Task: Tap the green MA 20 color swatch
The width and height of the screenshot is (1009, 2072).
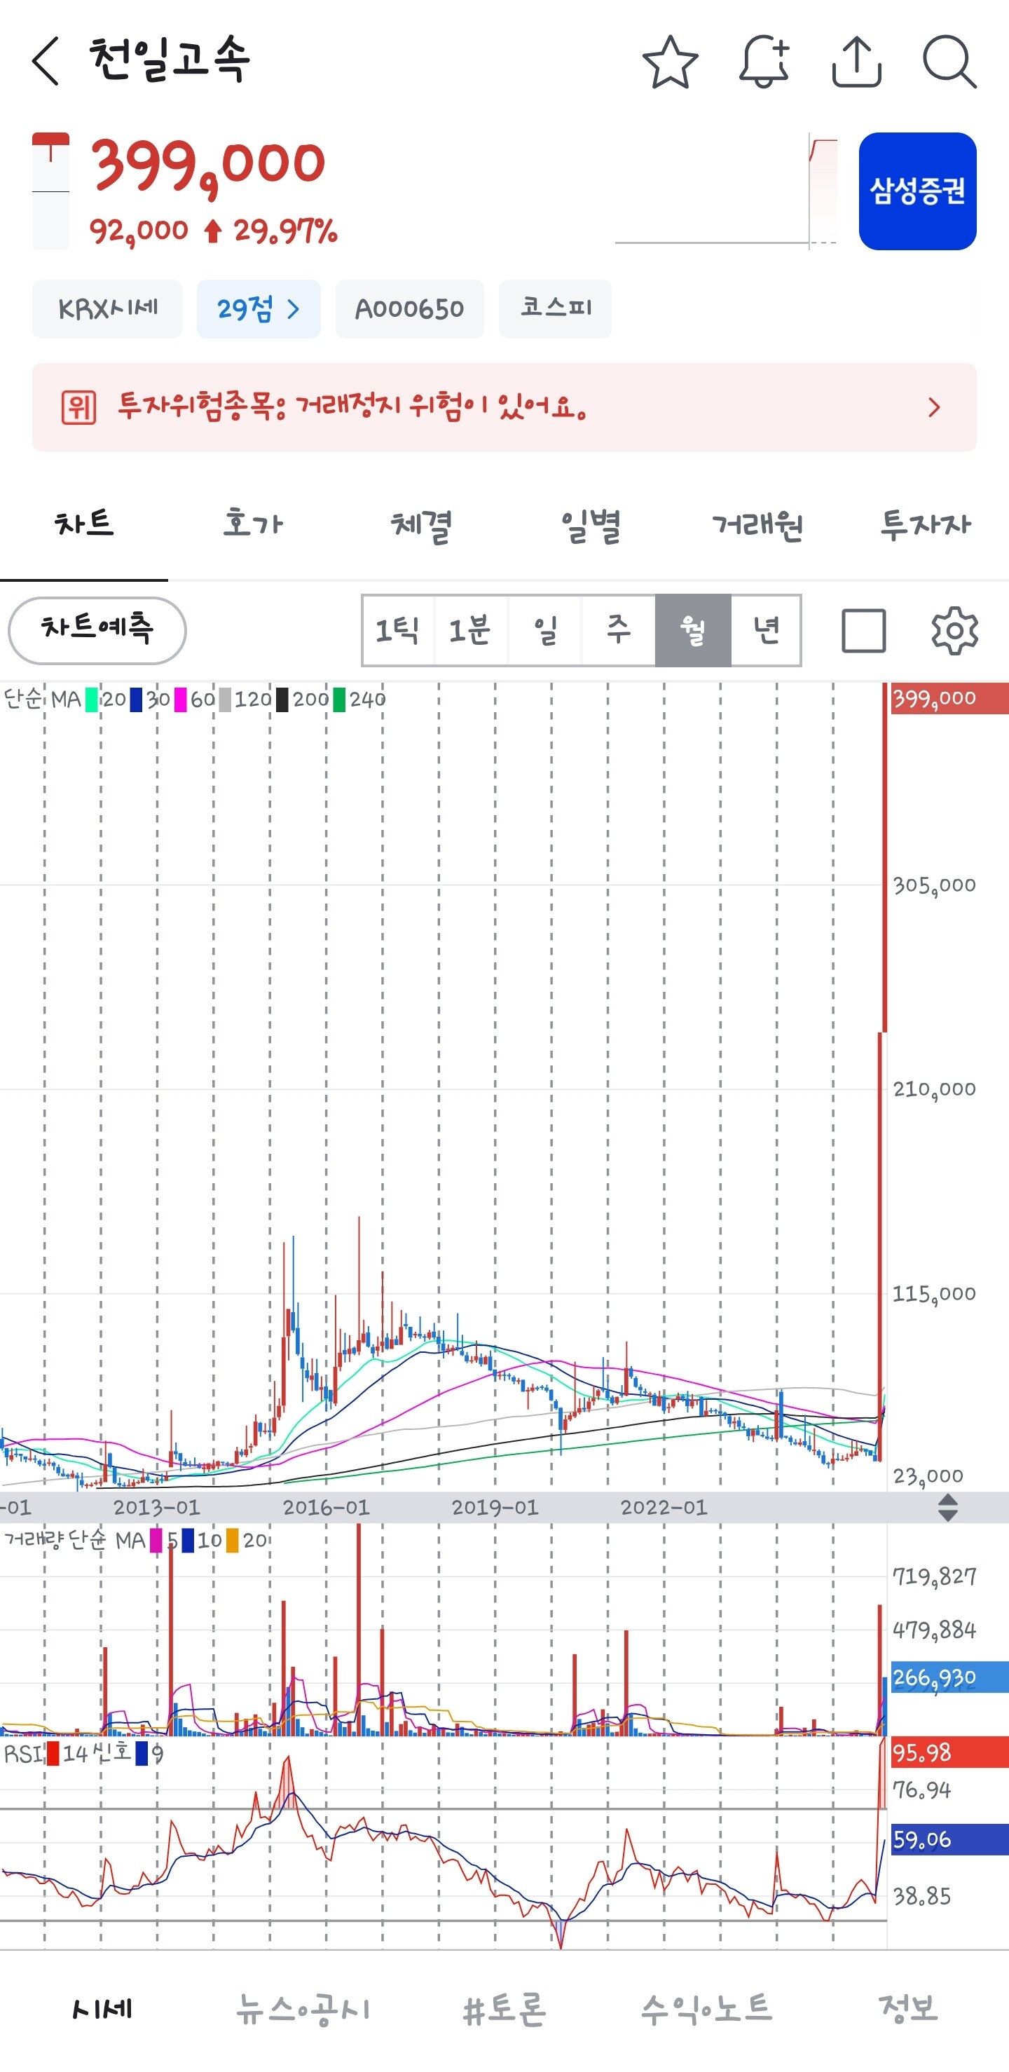Action: (92, 700)
